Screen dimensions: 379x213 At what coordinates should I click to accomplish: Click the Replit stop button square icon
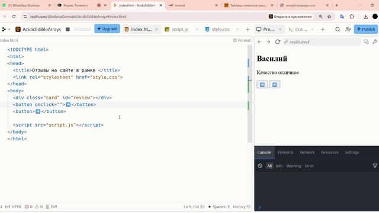pos(68,29)
